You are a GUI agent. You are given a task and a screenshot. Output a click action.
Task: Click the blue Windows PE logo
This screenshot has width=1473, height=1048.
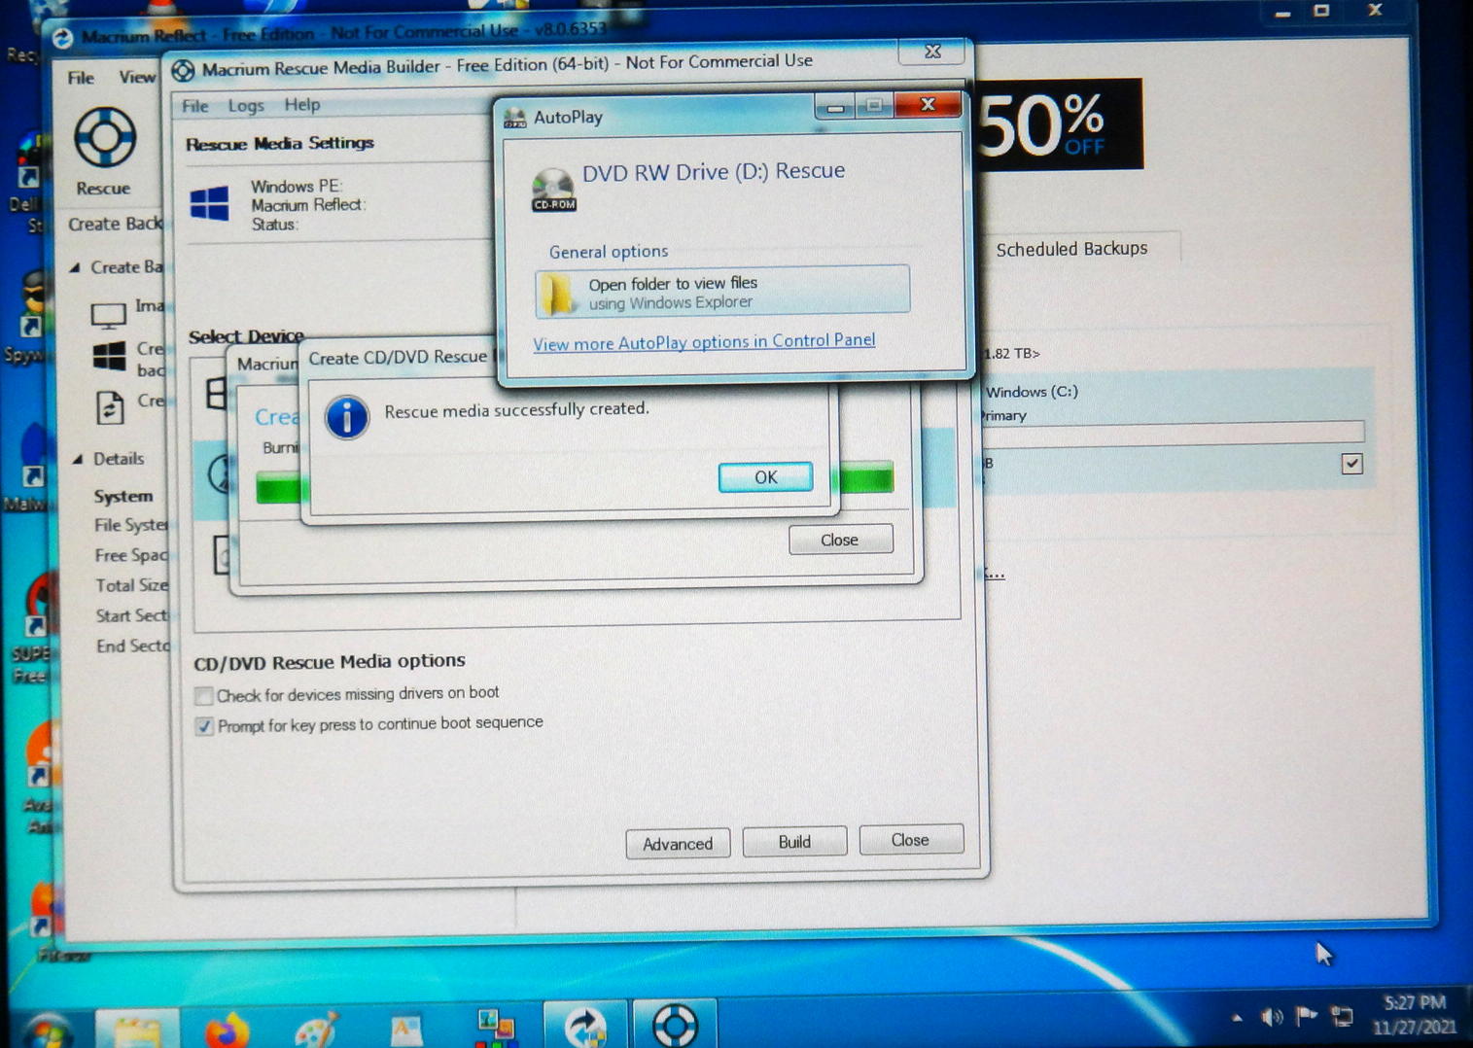click(210, 204)
